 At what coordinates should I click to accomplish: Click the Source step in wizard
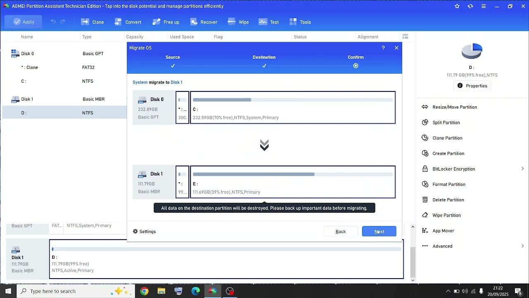pos(173,57)
